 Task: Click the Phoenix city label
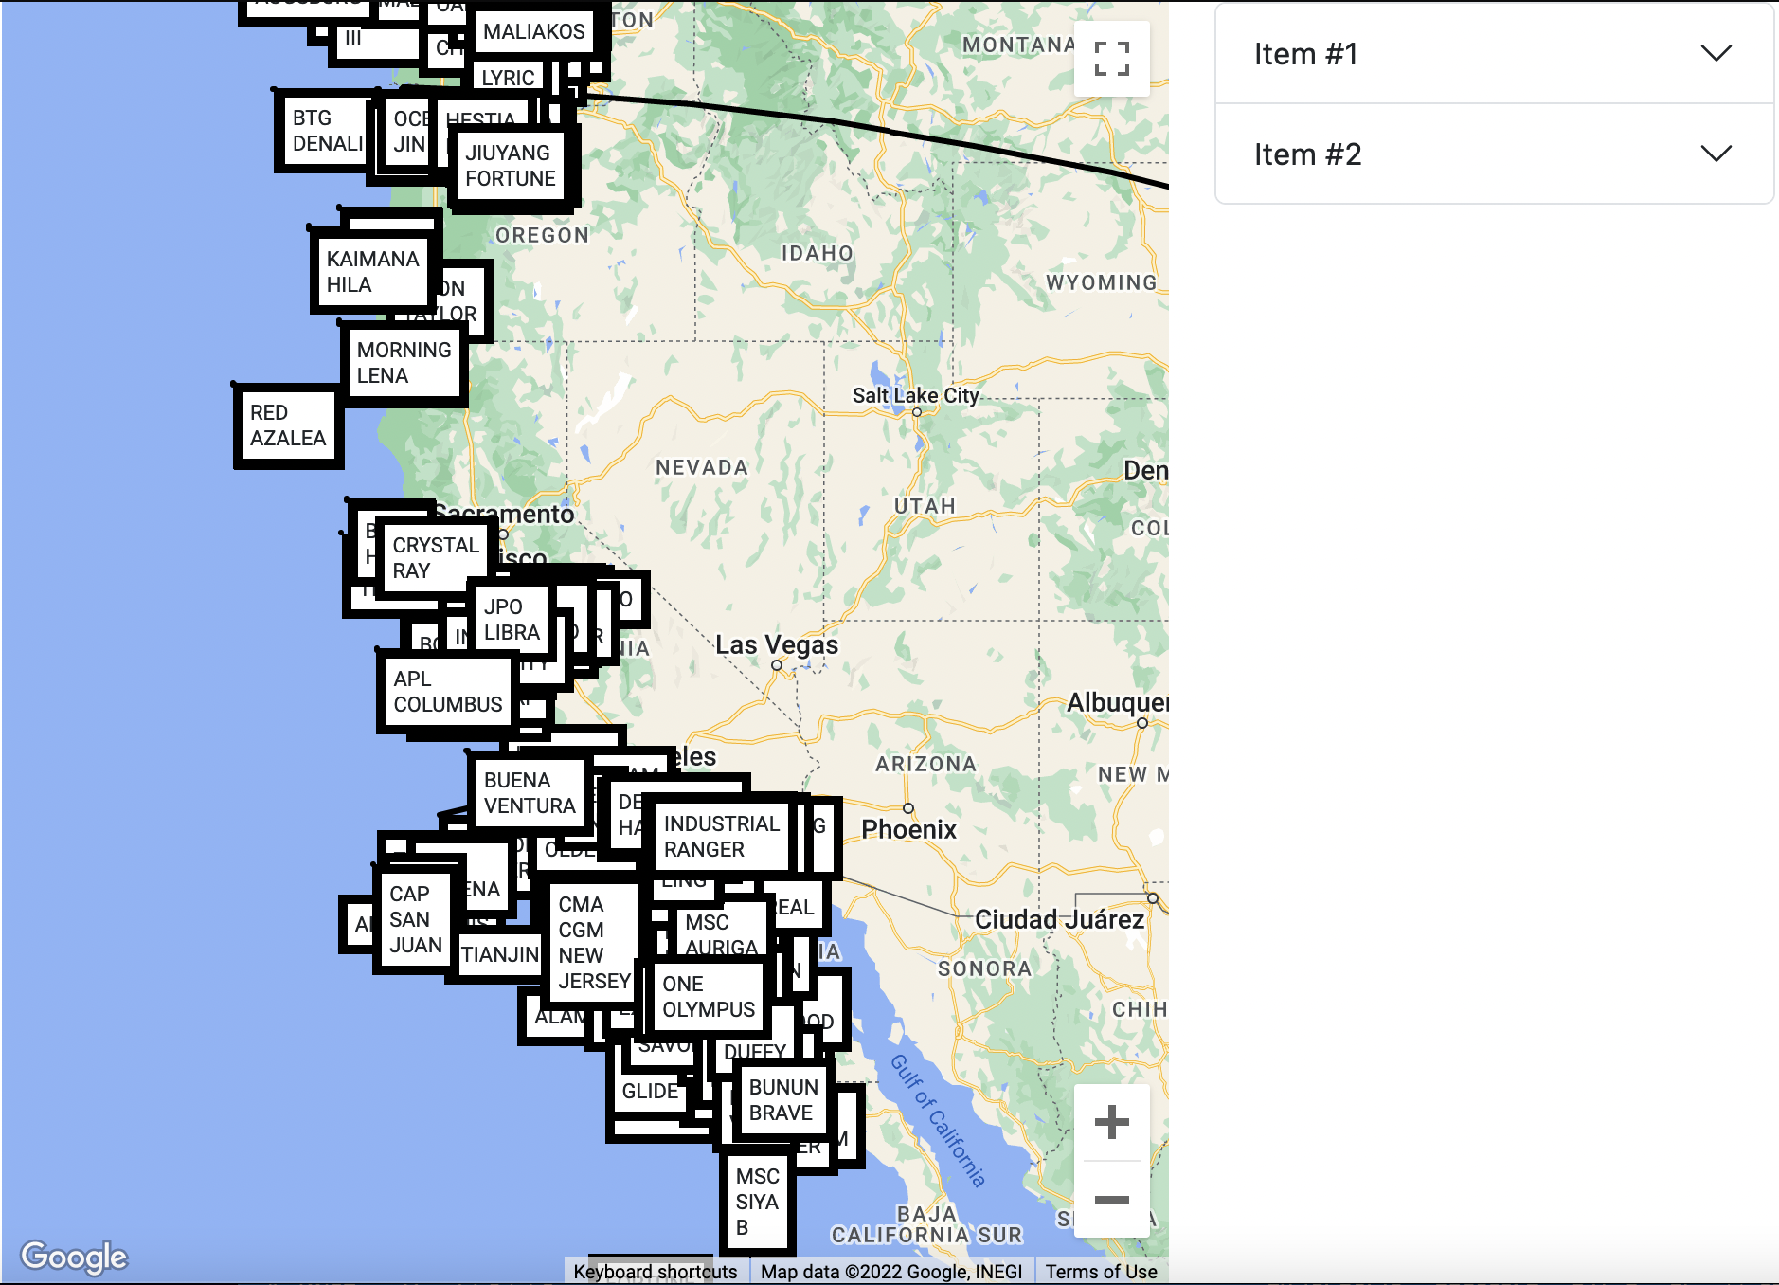point(908,829)
